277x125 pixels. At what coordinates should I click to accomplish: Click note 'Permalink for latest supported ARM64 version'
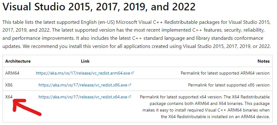point(225,73)
